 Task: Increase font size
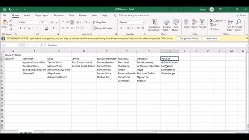point(52,23)
